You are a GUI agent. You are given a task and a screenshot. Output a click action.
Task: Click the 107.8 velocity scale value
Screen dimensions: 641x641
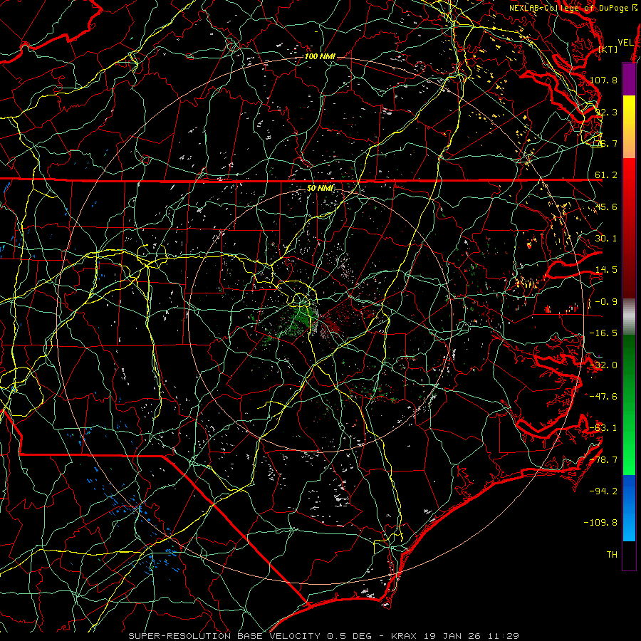pos(603,80)
